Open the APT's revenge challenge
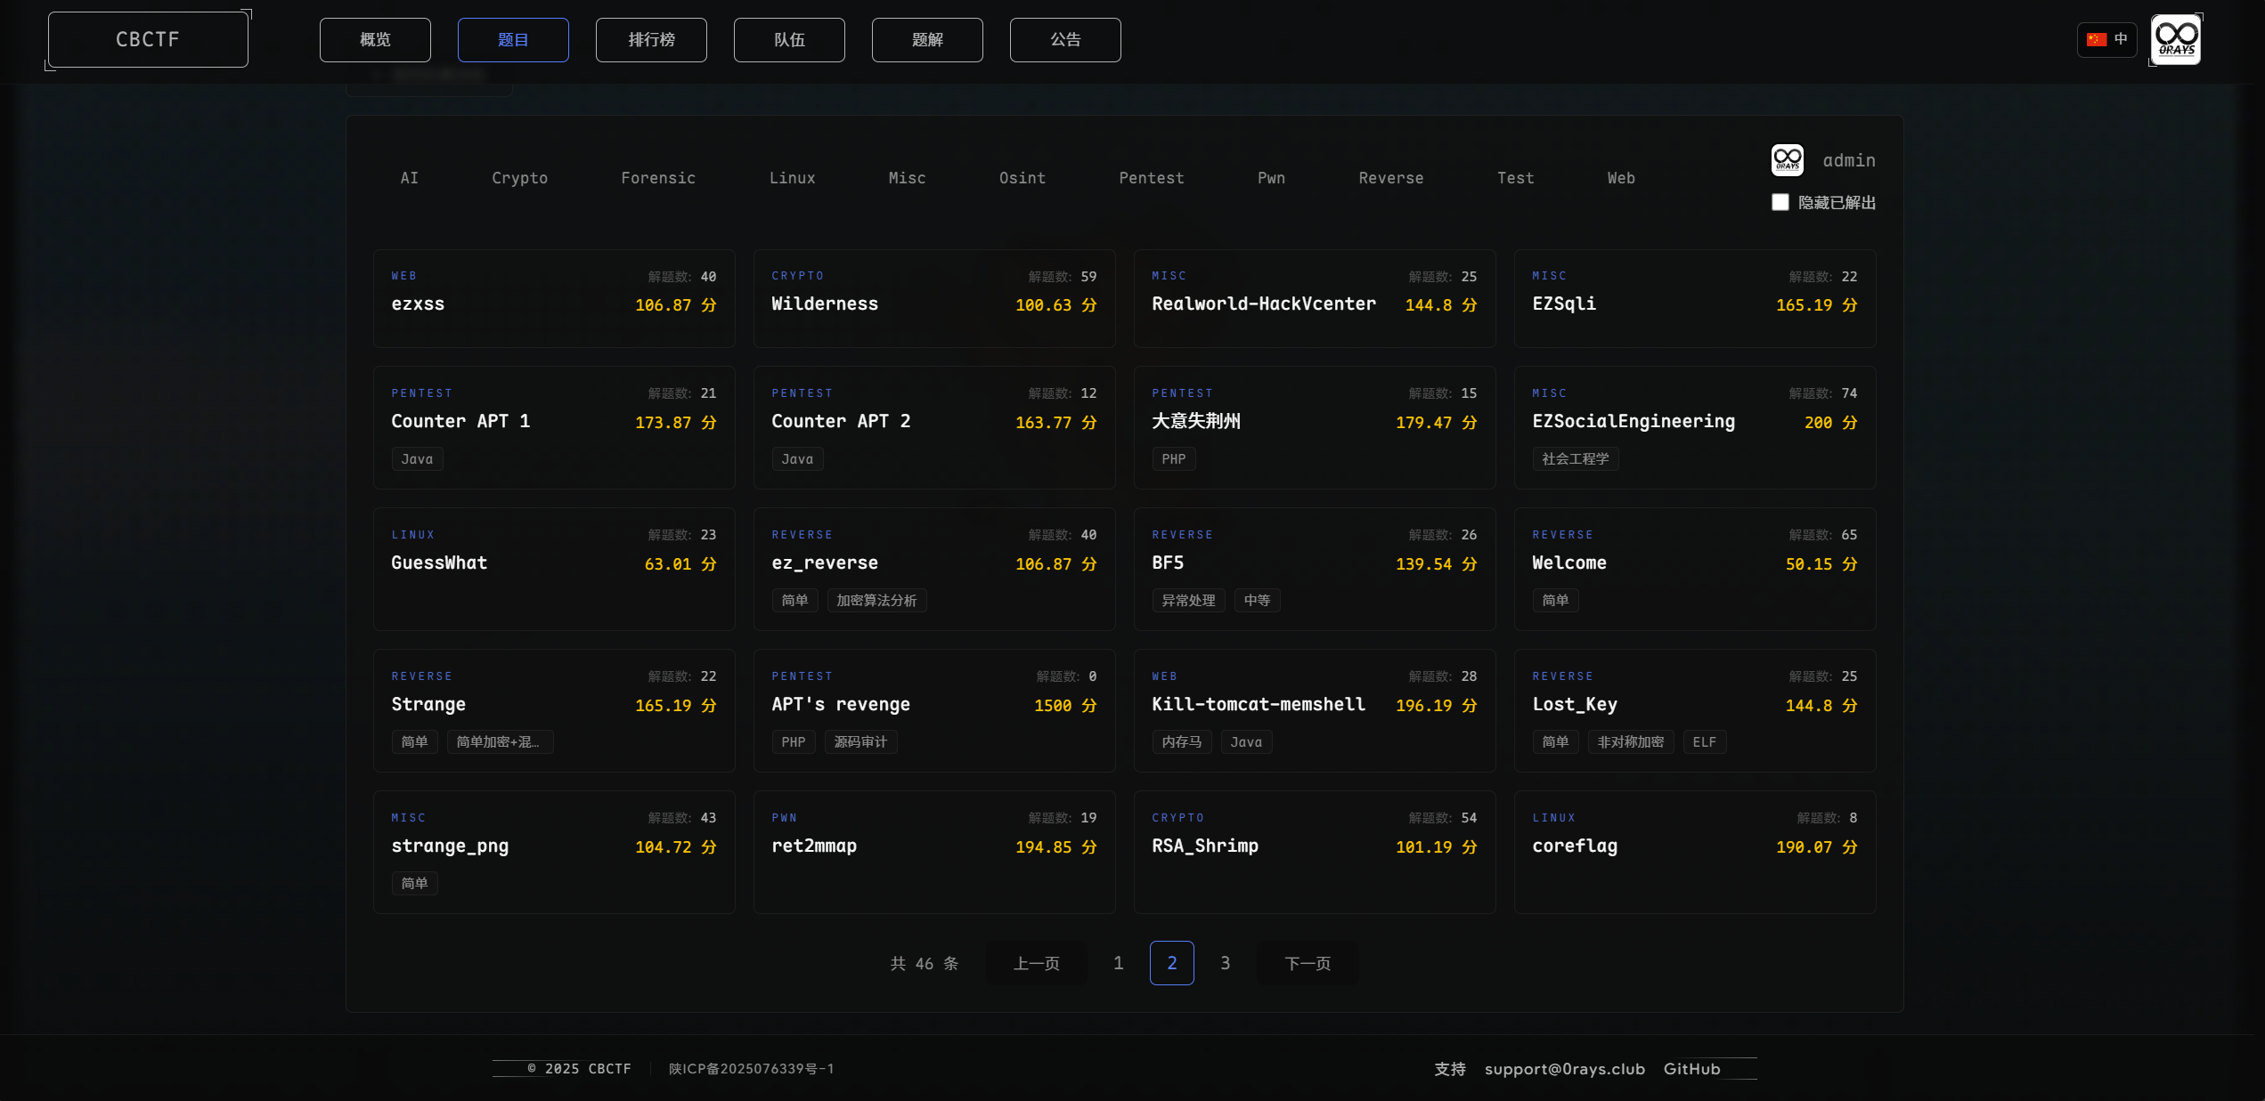Viewport: 2265px width, 1101px height. click(934, 710)
